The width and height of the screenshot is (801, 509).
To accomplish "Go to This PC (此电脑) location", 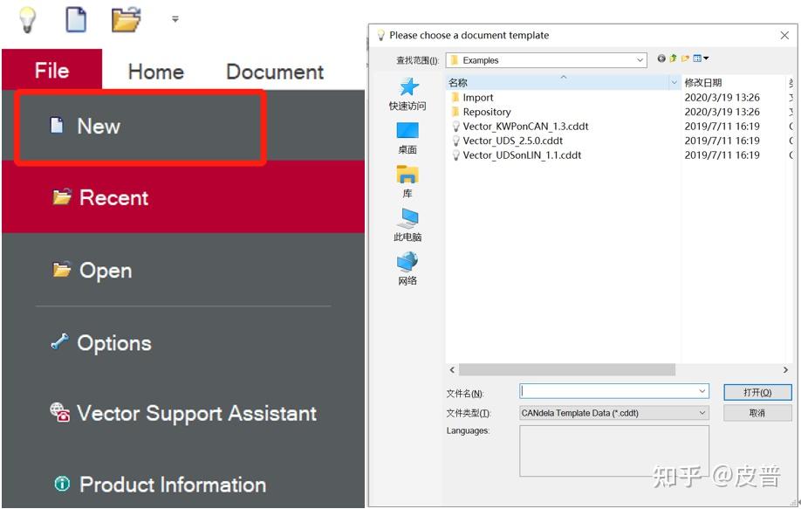I will coord(407,225).
